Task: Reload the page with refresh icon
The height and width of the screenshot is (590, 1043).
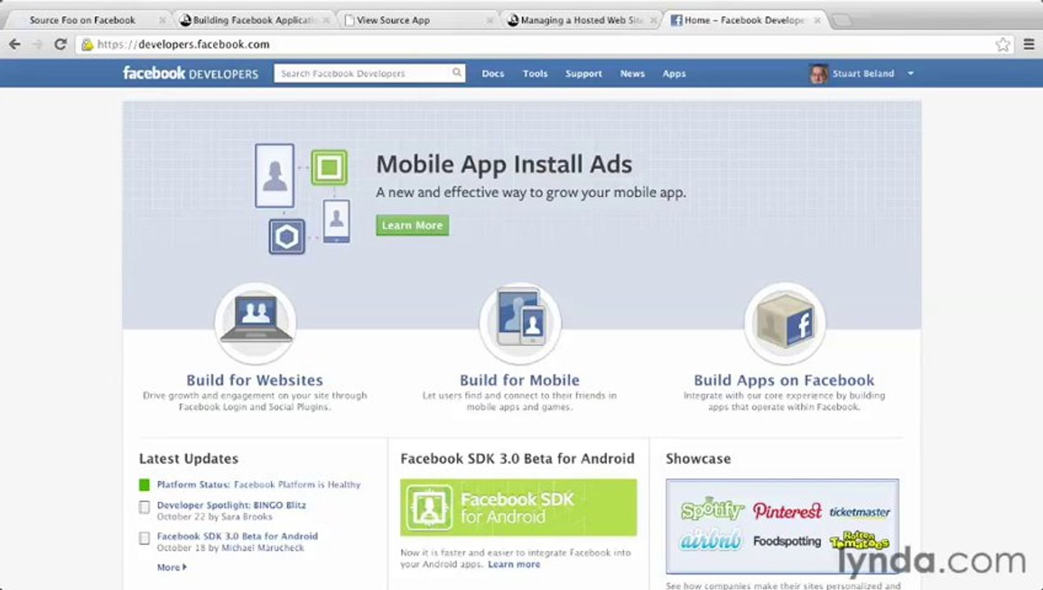Action: click(60, 44)
